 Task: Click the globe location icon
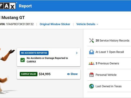[92, 86]
